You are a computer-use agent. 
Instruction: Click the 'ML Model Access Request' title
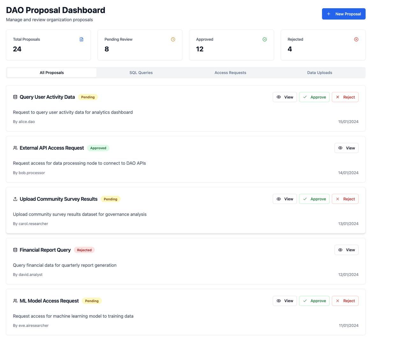coord(49,301)
